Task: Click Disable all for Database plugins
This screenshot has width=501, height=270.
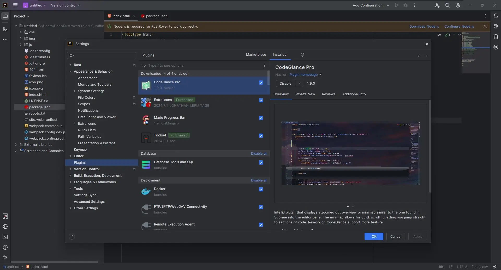Action: click(259, 154)
